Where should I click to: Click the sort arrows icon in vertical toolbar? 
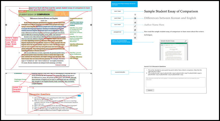point(135,34)
